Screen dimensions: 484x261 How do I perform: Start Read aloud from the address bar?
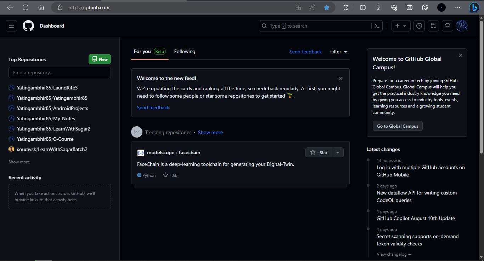(313, 7)
